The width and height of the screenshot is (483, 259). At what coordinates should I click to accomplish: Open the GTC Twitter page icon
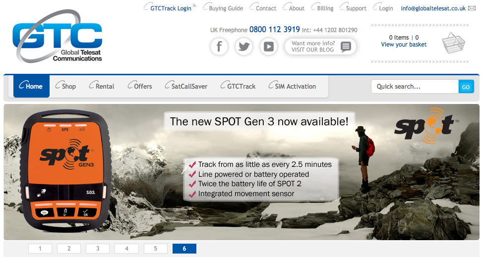coord(244,47)
